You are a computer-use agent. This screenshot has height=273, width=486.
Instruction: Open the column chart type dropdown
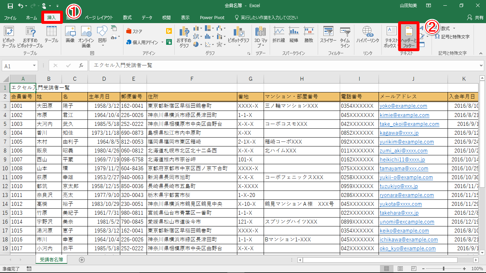coord(201,28)
